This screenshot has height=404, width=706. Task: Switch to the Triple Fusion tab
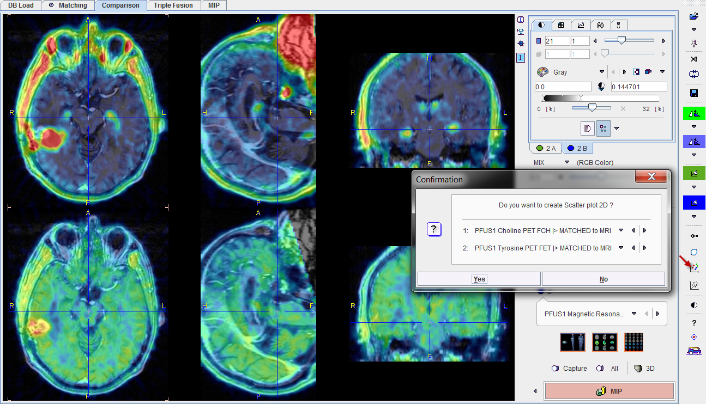[173, 5]
